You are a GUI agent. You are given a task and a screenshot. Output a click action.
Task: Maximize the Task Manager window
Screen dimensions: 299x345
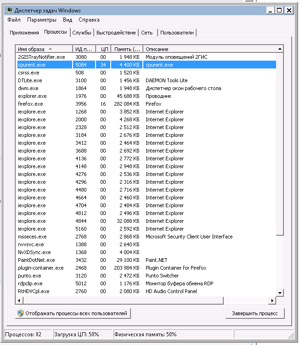(x=279, y=10)
